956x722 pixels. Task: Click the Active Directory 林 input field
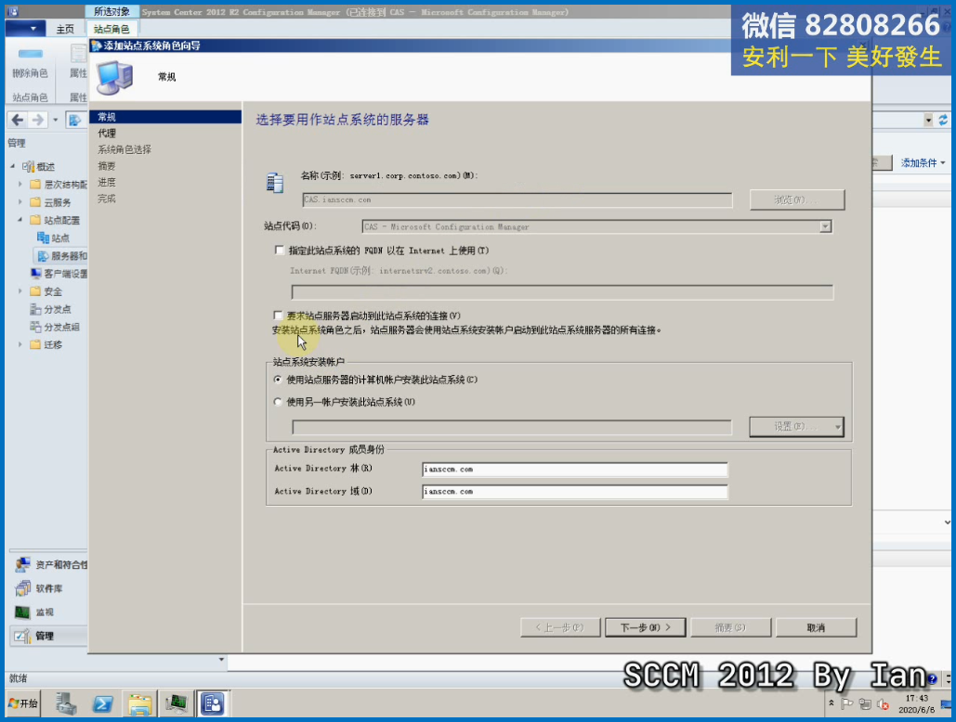coord(574,470)
